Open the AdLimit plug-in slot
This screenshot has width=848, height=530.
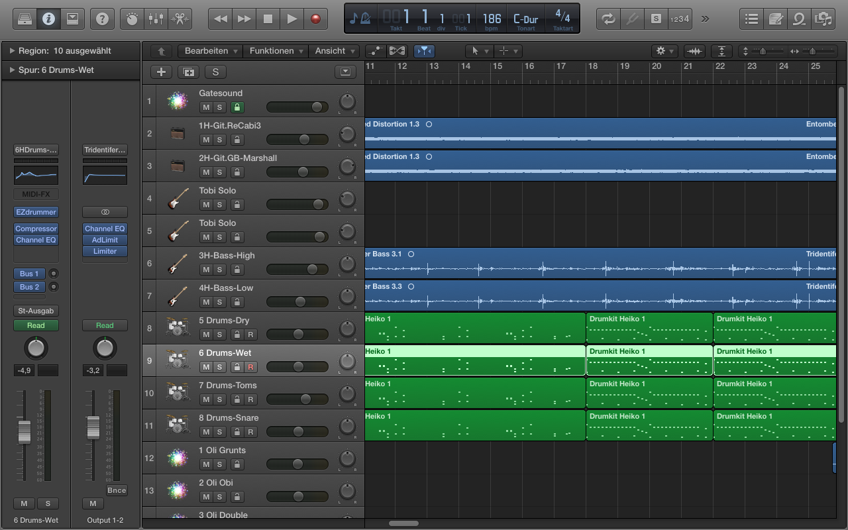(x=105, y=240)
